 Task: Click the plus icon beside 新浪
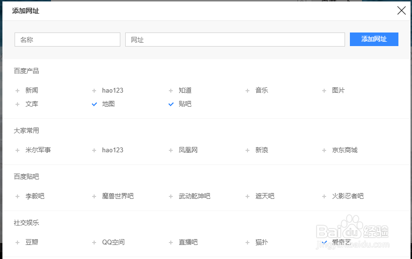click(247, 150)
